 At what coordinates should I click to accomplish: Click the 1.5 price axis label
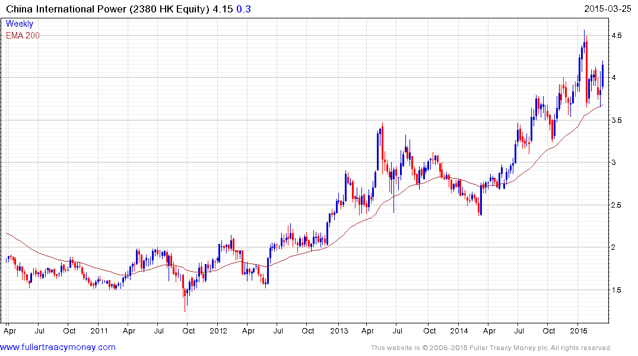click(617, 290)
